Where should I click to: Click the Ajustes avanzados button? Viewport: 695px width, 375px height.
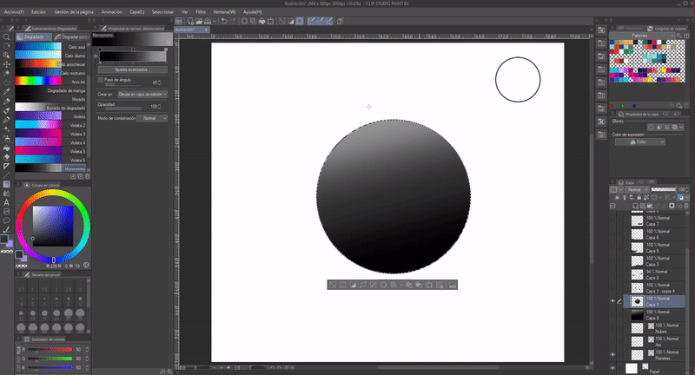[x=130, y=69]
